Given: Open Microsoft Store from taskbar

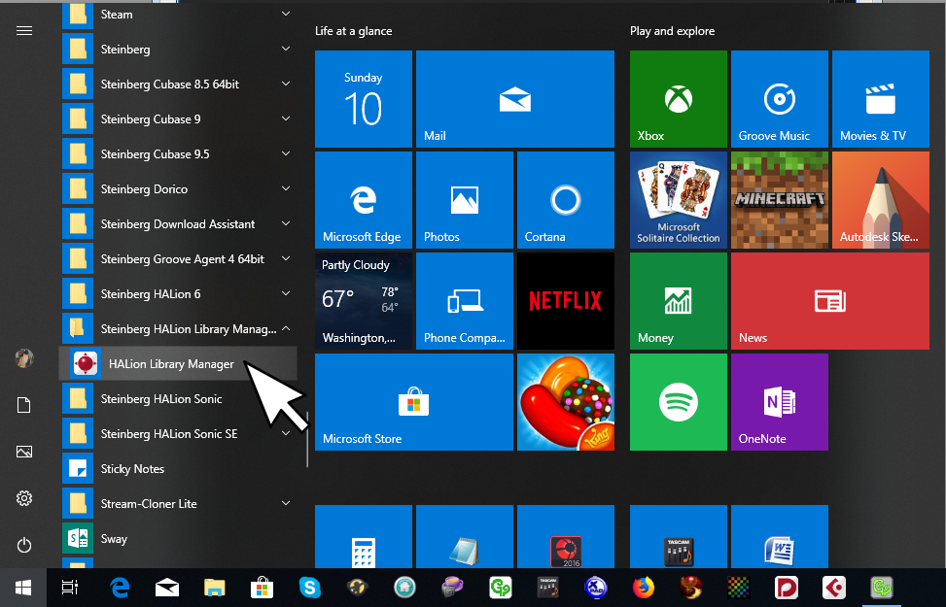Looking at the screenshot, I should (262, 588).
